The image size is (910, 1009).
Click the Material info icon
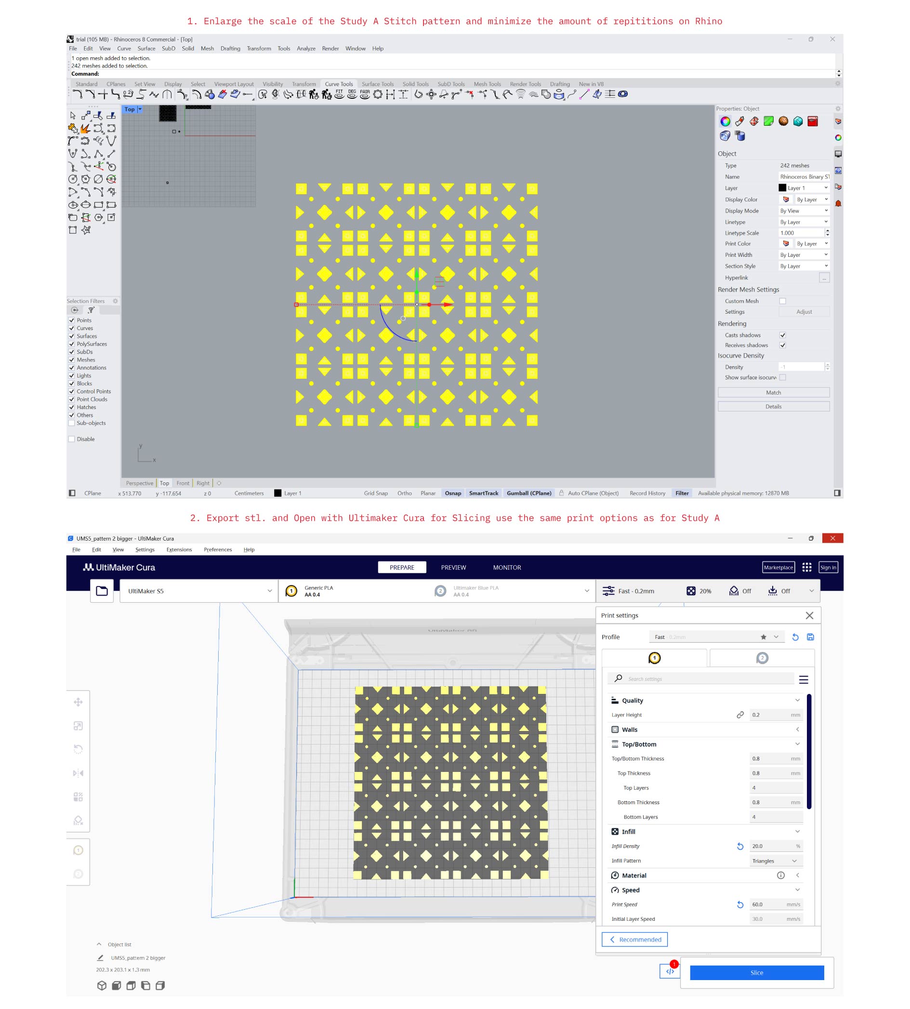coord(780,875)
